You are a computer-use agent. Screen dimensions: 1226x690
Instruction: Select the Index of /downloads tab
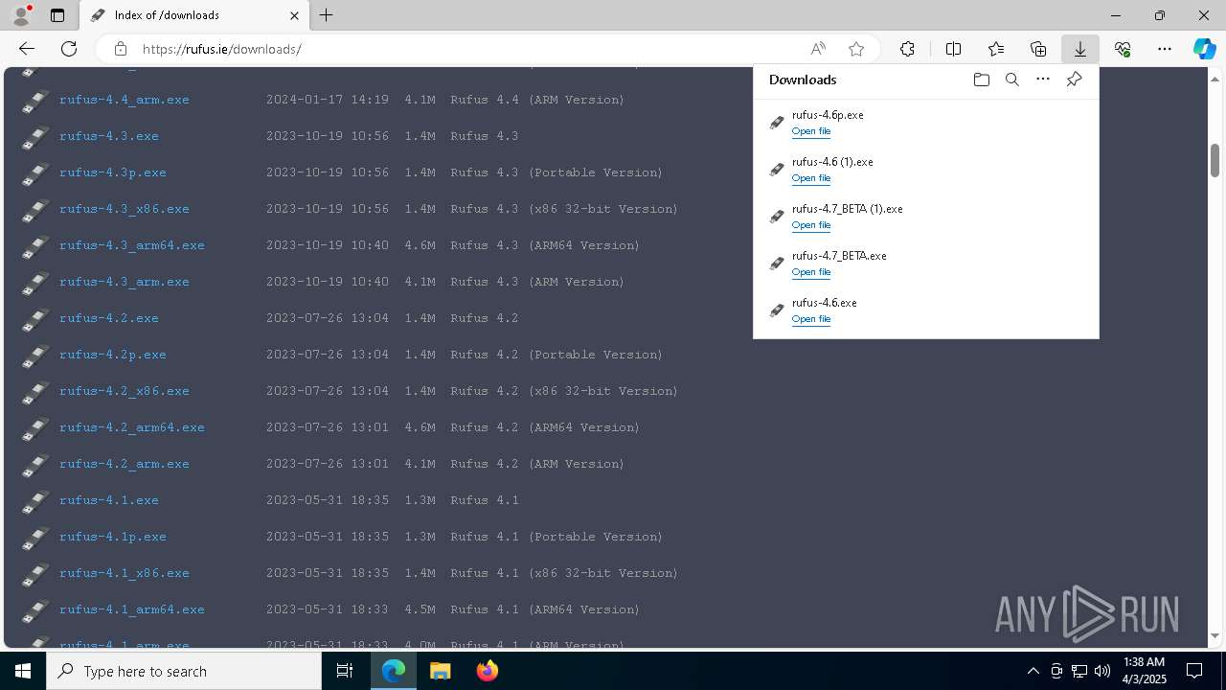[194, 15]
